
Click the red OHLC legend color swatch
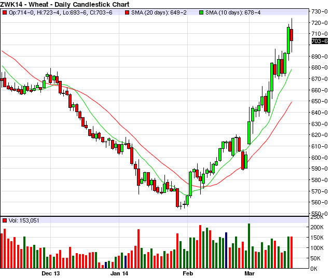point(5,12)
